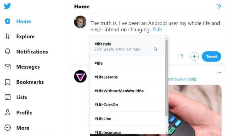Open Profile via the person icon
Image resolution: width=229 pixels, height=136 pixels.
8,112
